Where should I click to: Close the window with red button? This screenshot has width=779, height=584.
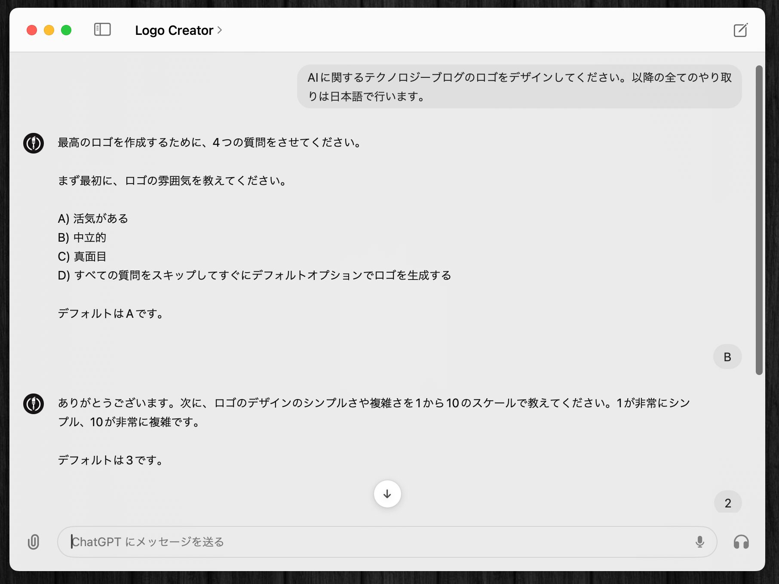(x=32, y=30)
